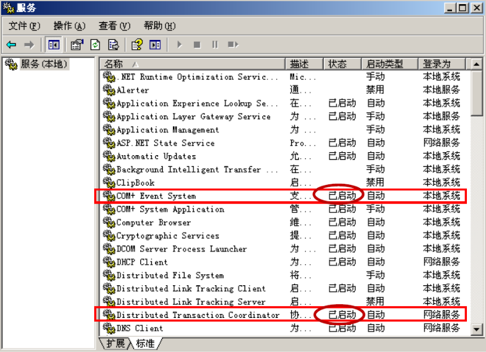The image size is (486, 352).
Task: Click gear icon of COM+ System Application
Action: click(x=109, y=209)
